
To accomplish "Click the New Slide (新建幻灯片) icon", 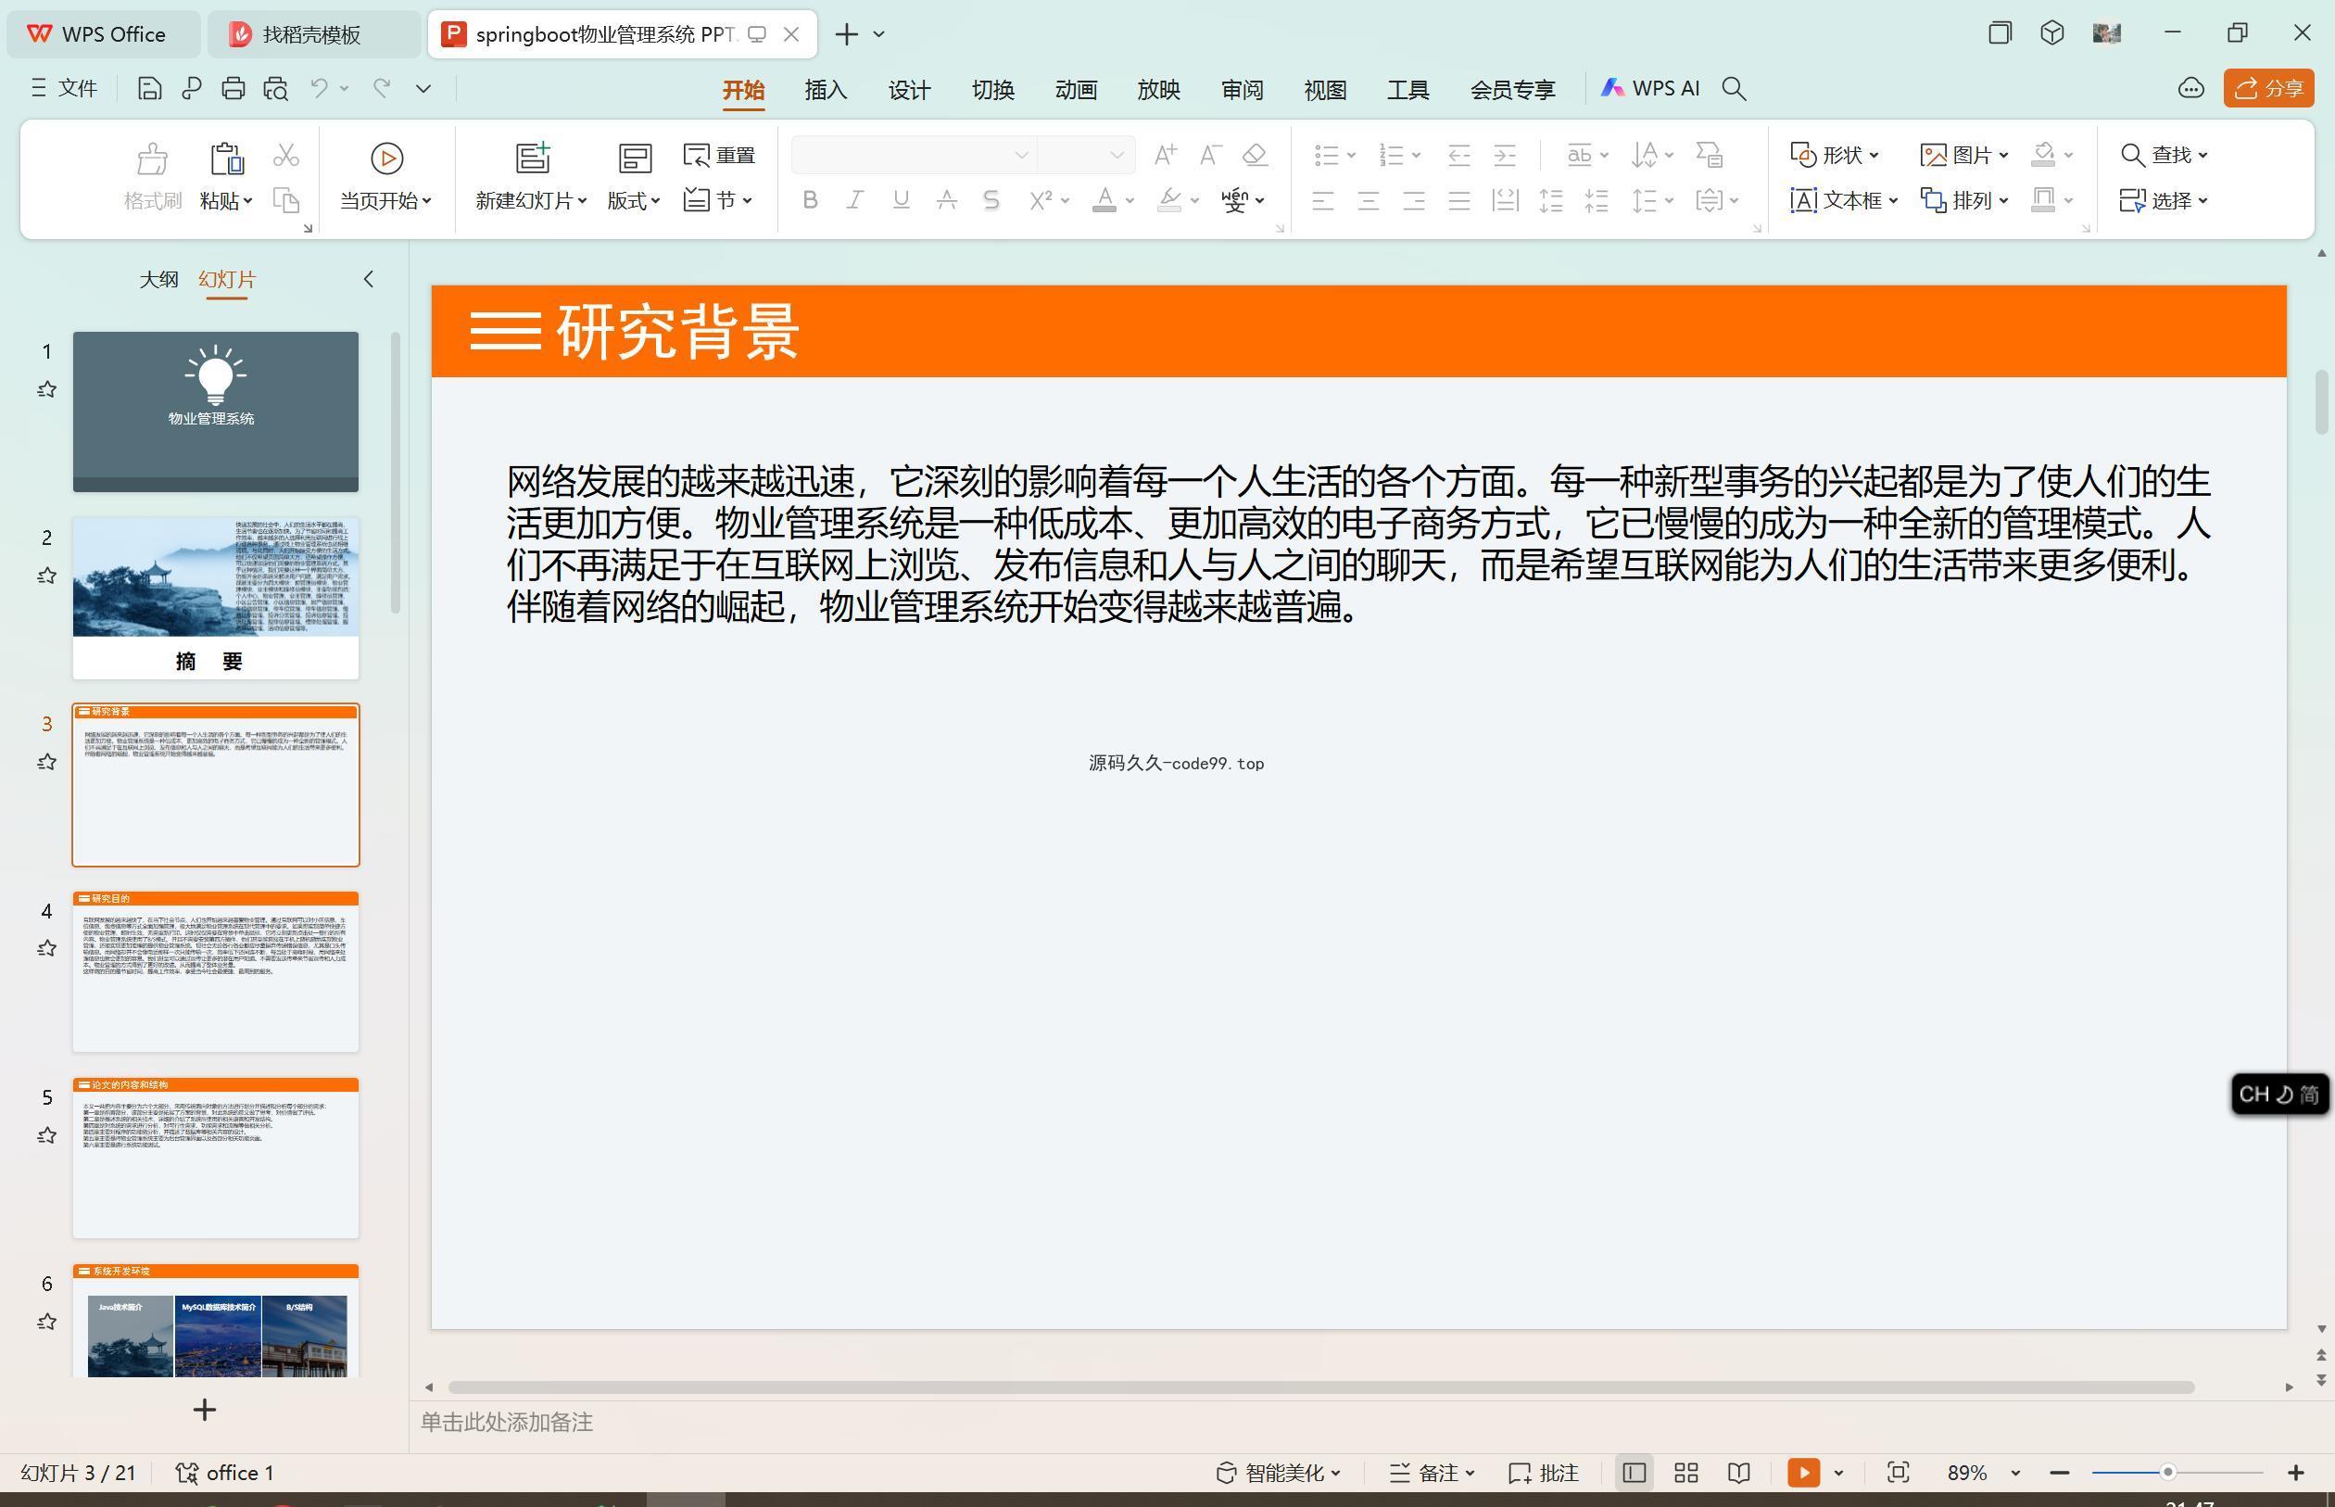I will (533, 158).
